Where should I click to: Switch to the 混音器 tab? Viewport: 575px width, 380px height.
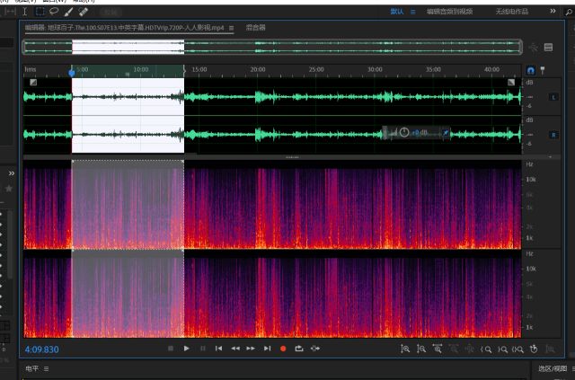point(256,28)
